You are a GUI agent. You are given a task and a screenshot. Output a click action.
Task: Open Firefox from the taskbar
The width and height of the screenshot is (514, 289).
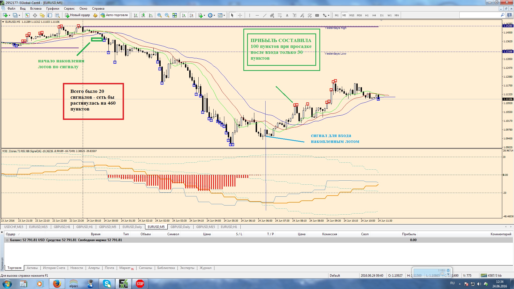(x=56, y=284)
